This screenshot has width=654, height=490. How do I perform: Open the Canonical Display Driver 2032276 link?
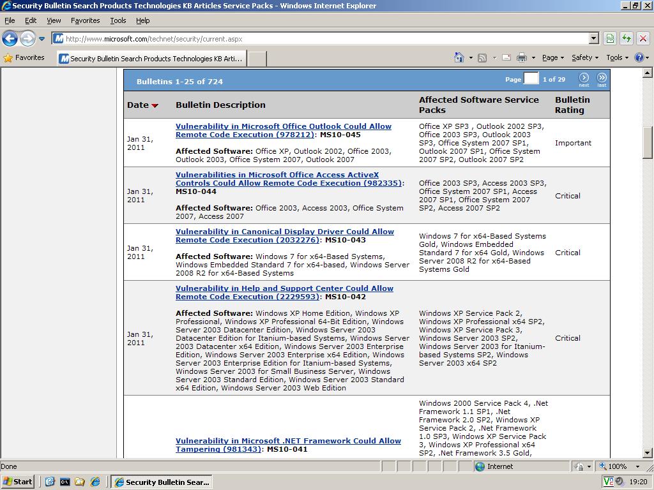click(x=284, y=236)
